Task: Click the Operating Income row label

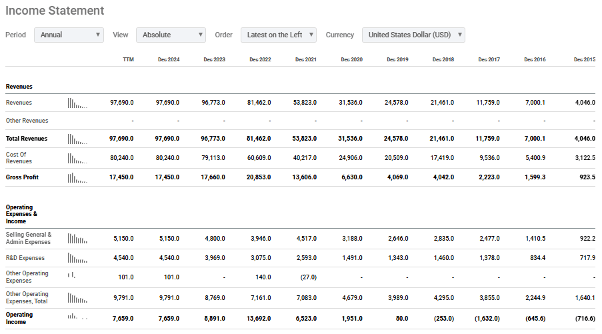Action: pos(19,318)
